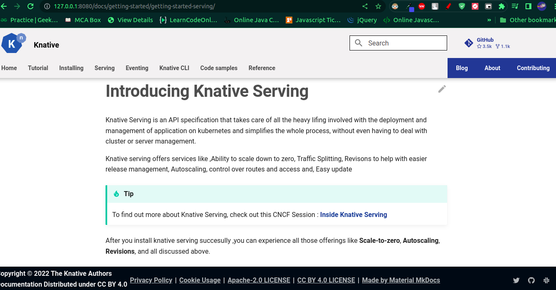
Task: Open the Serving tab
Action: click(105, 68)
